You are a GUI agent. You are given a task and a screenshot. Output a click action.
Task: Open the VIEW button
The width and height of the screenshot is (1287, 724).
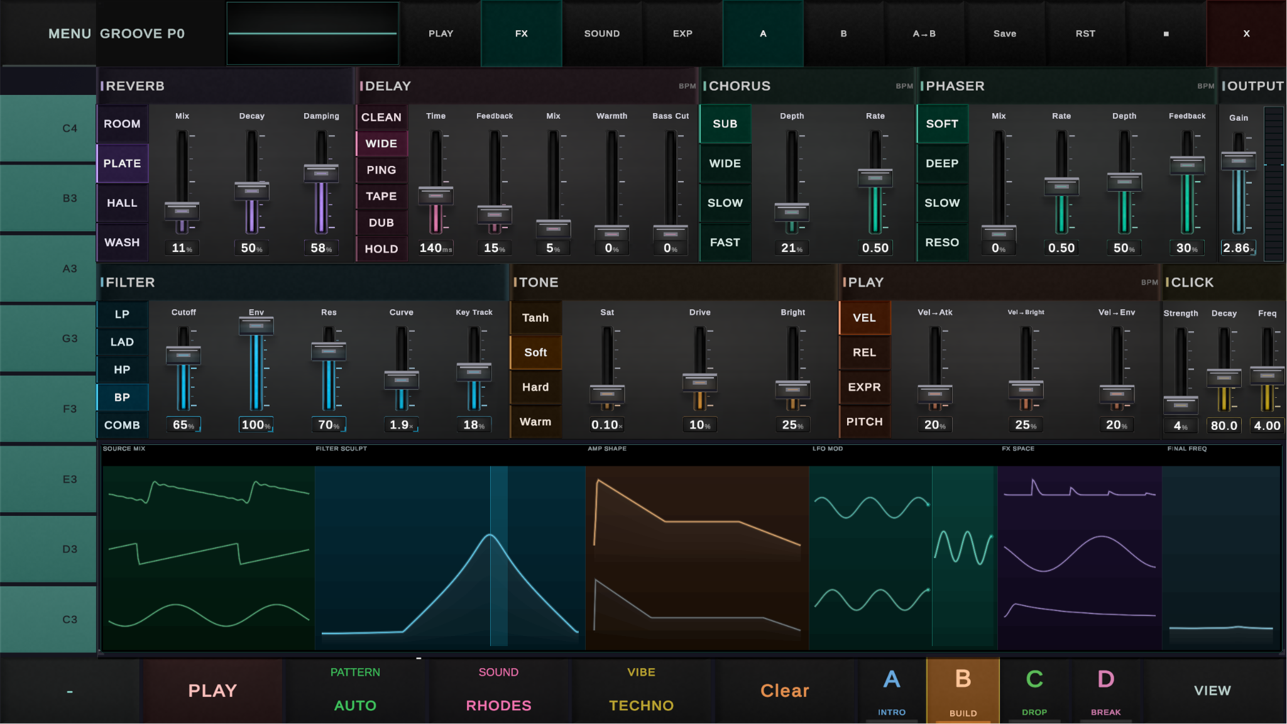(1212, 691)
